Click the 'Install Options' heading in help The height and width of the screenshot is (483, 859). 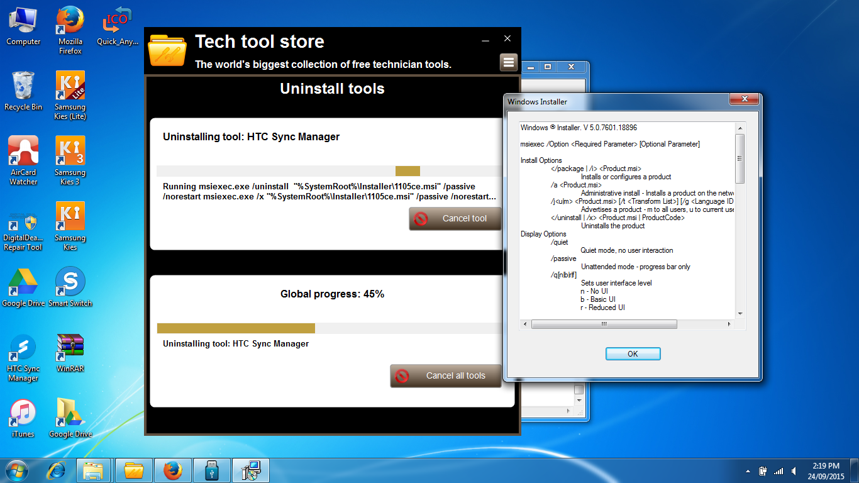pos(541,160)
